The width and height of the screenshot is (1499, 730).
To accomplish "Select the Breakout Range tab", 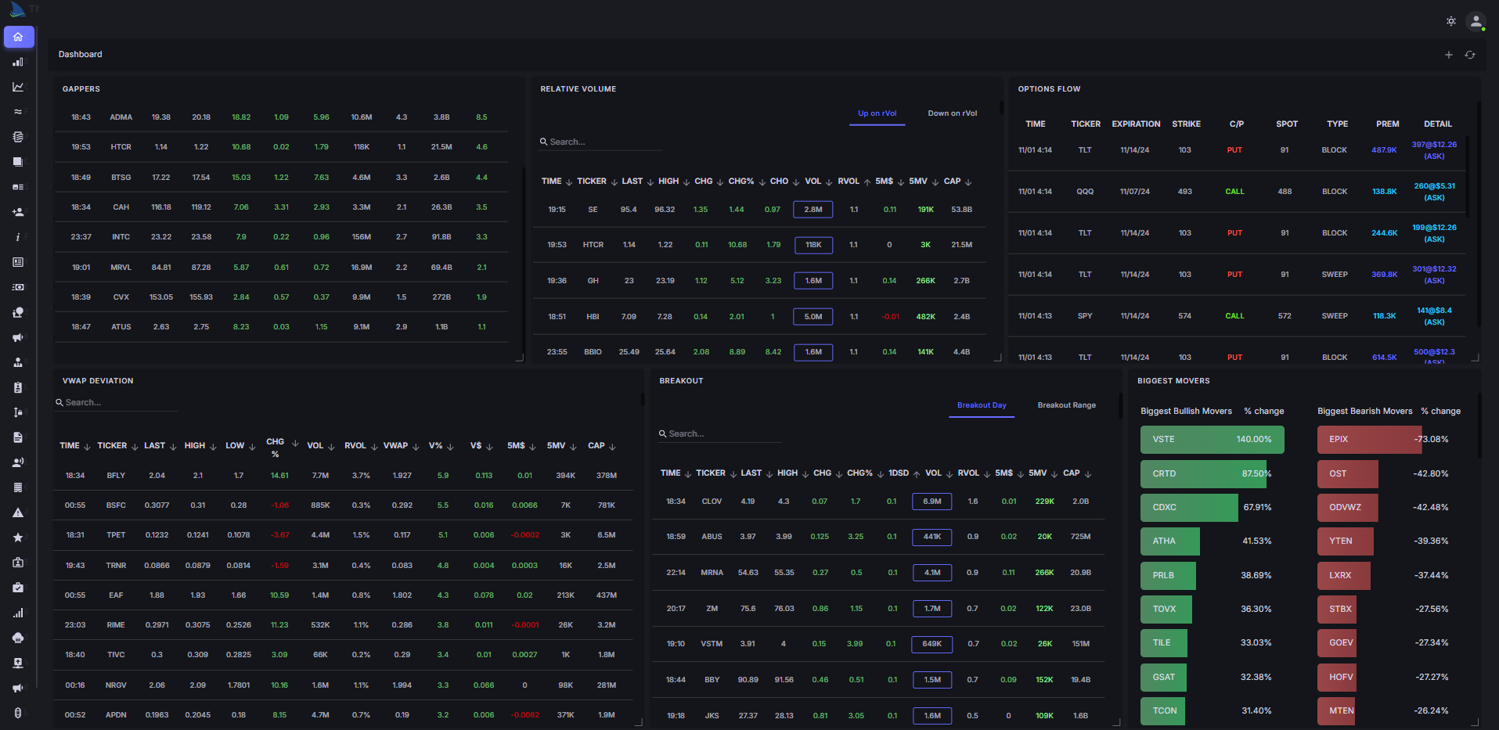I will (1067, 405).
